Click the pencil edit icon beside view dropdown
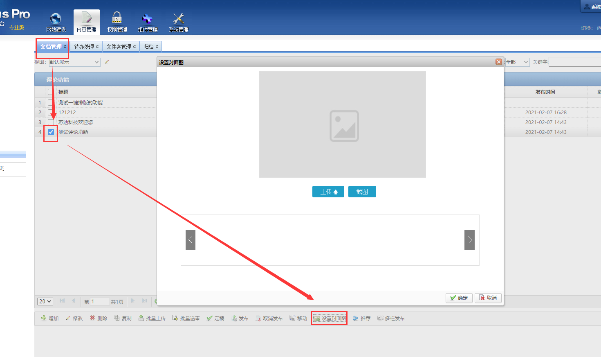Screen dimensions: 601x357 (107, 62)
